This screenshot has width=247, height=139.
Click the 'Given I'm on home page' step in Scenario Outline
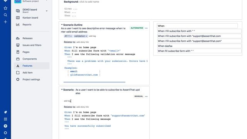[80, 47]
